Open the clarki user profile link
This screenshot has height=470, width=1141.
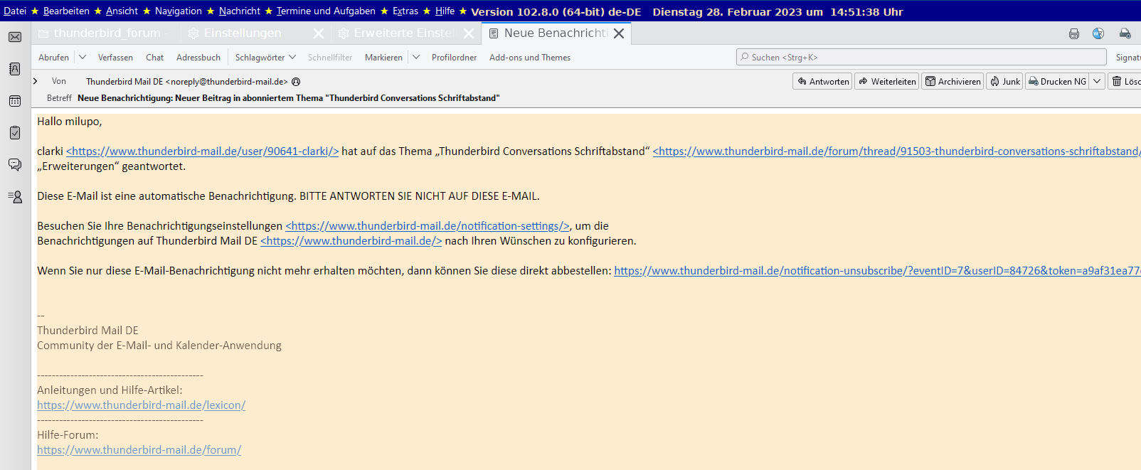click(202, 151)
